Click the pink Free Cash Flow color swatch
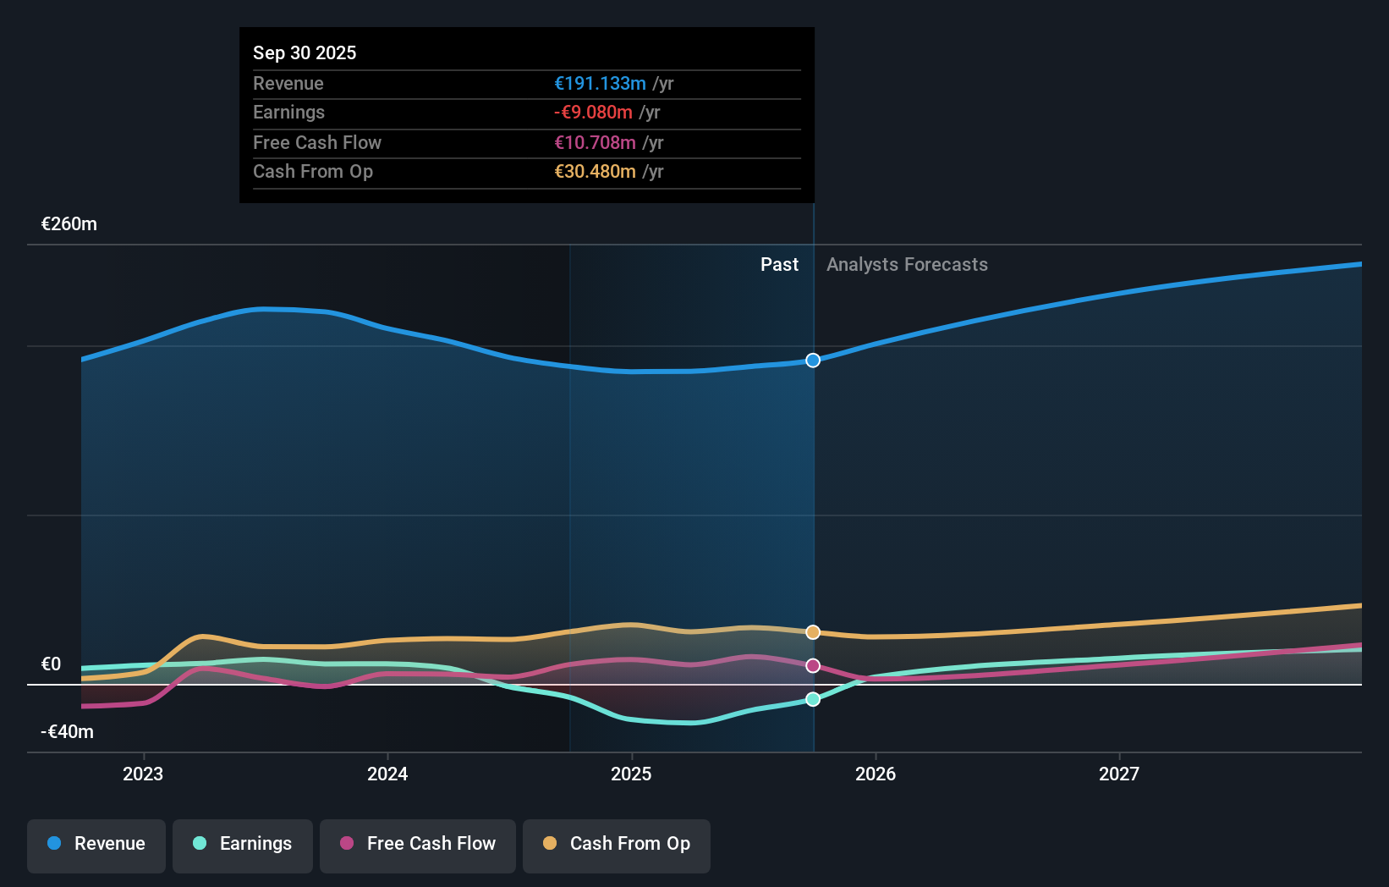The width and height of the screenshot is (1389, 887). tap(347, 844)
